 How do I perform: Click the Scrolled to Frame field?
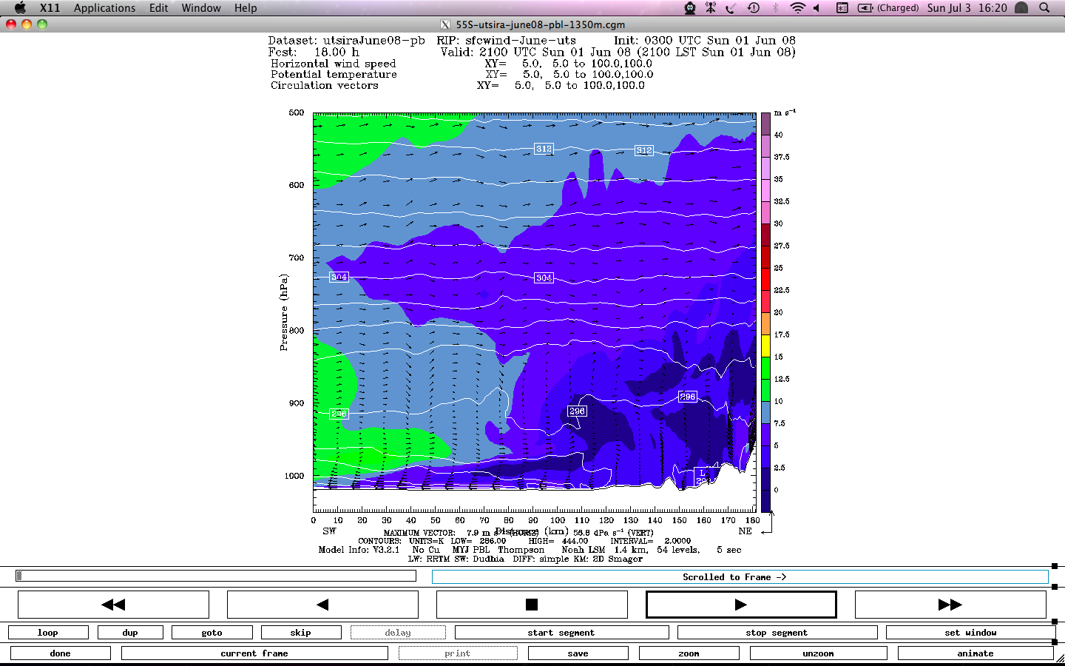click(x=740, y=577)
